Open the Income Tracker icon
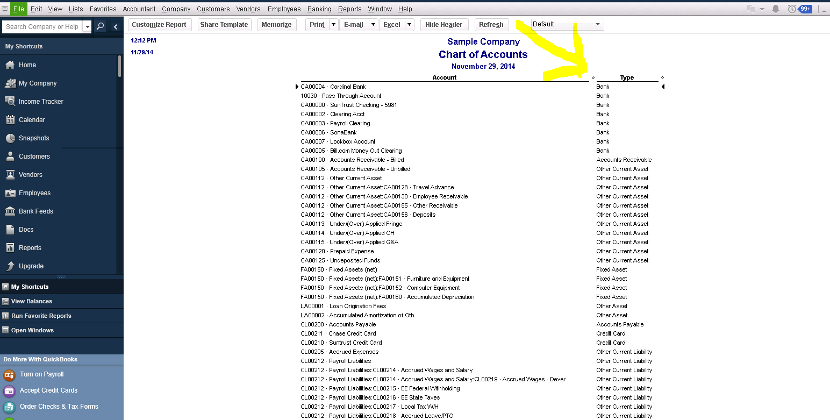 point(10,102)
